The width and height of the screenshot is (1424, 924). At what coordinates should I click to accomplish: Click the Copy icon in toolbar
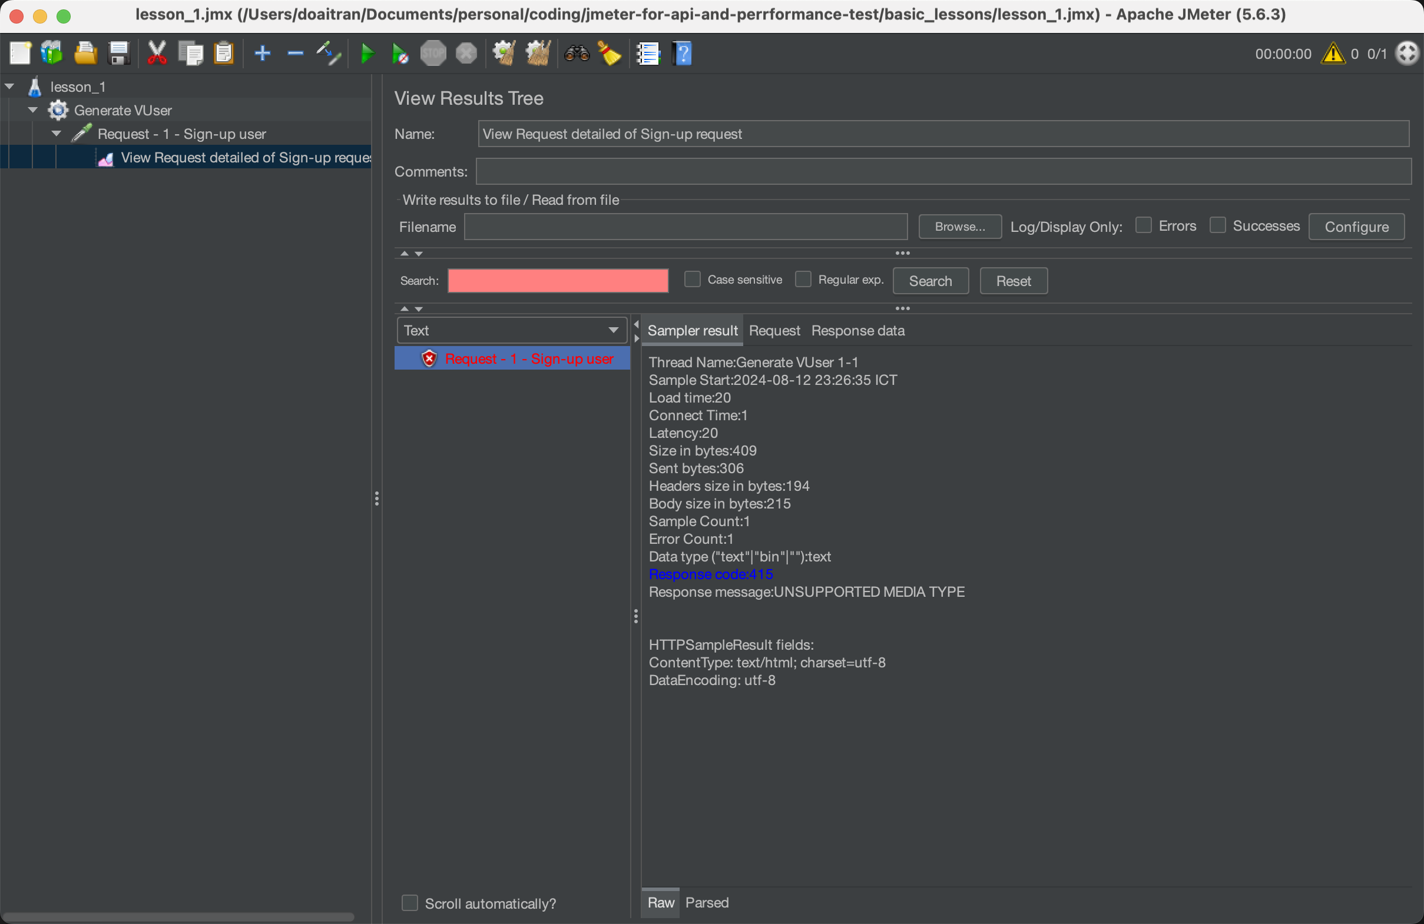[x=191, y=53]
